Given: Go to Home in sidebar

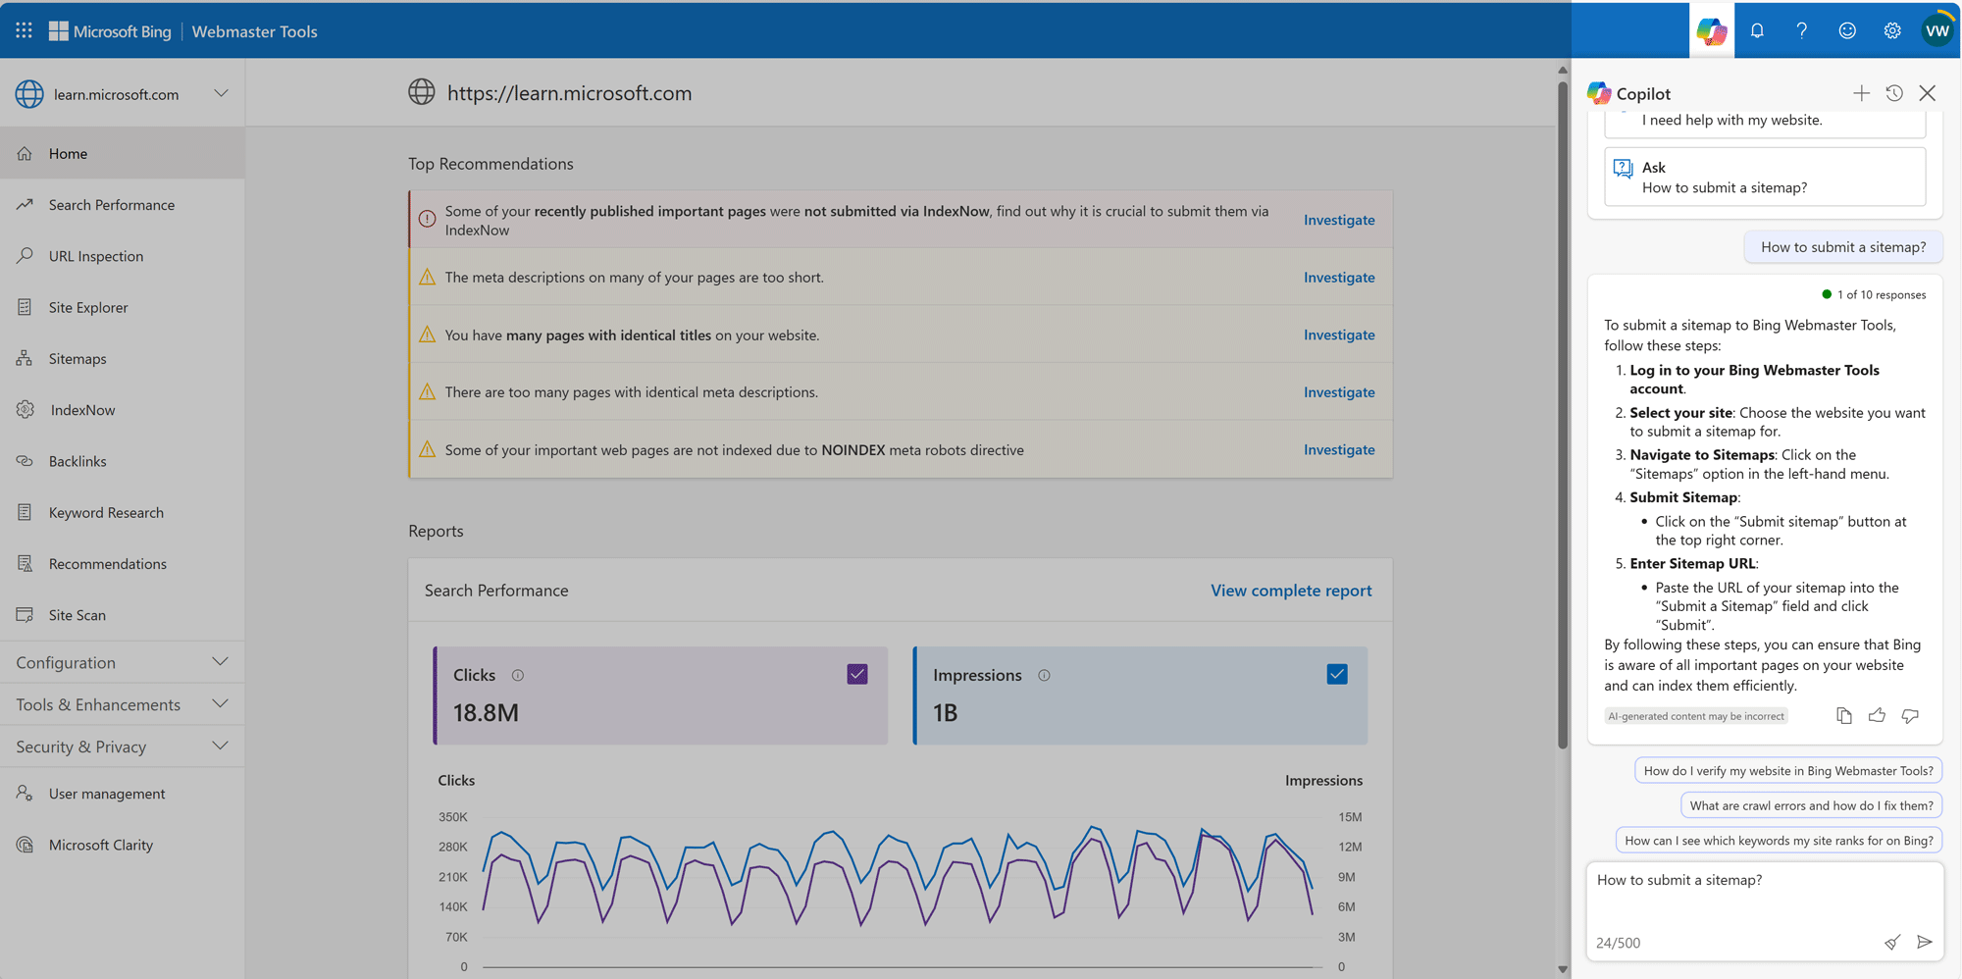Looking at the screenshot, I should [122, 153].
